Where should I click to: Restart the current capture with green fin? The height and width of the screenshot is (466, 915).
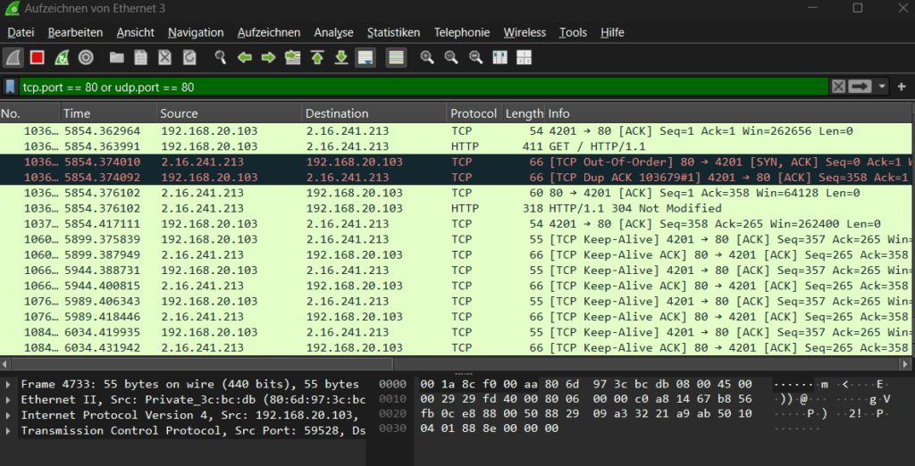[x=62, y=58]
